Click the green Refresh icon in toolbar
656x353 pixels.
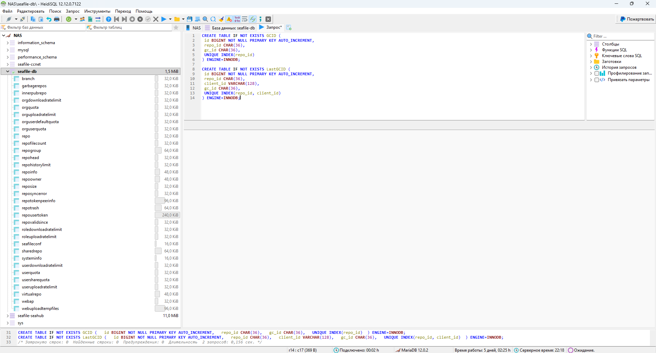(x=69, y=19)
